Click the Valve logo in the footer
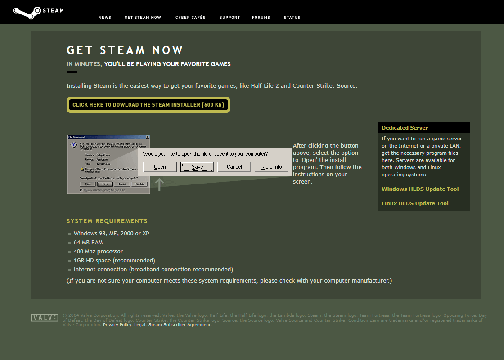This screenshot has height=360, width=504. click(x=45, y=318)
